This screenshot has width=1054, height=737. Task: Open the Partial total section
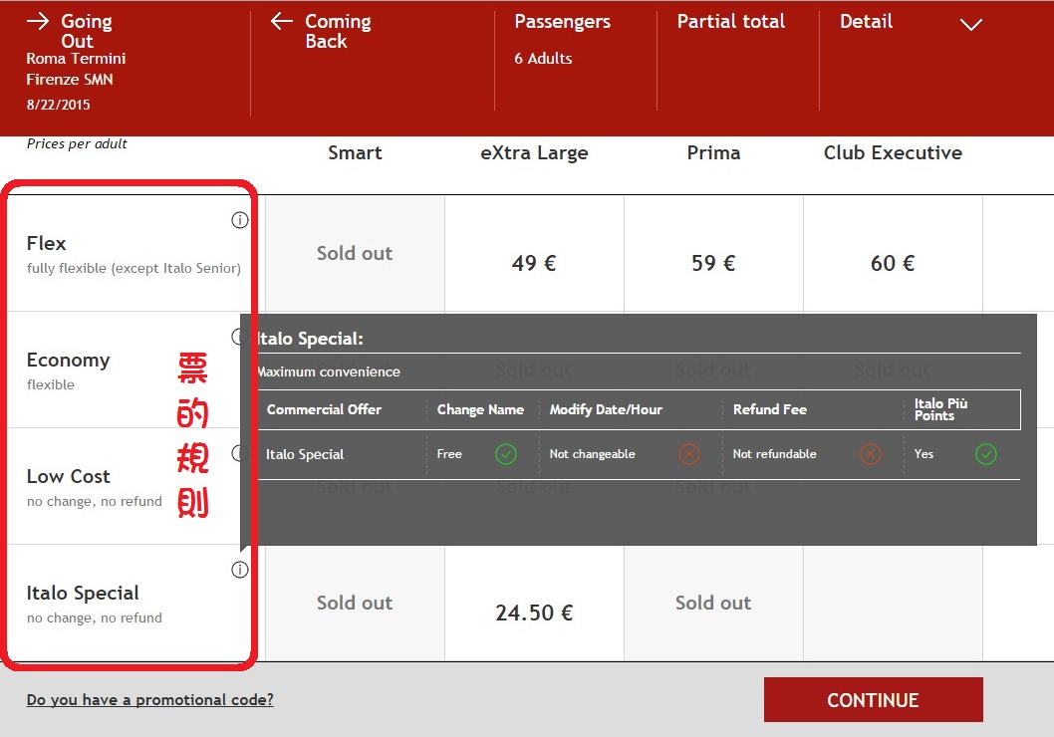[730, 22]
